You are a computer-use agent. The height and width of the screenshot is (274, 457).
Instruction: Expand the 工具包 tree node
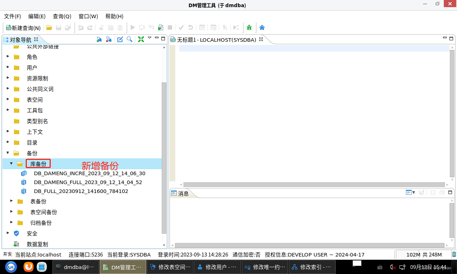click(8, 110)
